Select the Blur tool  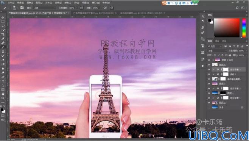[x=3, y=69]
